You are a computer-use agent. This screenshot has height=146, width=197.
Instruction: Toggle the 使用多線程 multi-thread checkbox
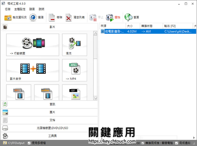coord(29,143)
